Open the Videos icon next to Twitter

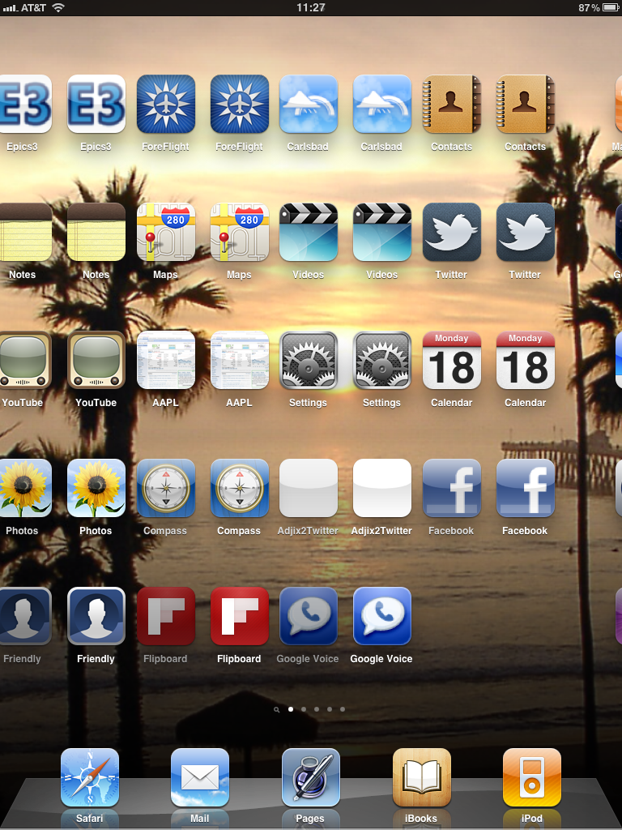coord(382,232)
